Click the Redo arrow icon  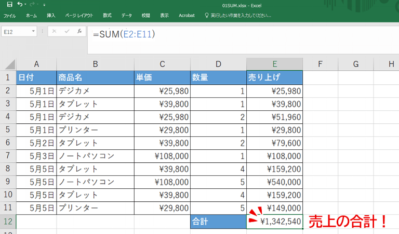pyautogui.click(x=32, y=4)
